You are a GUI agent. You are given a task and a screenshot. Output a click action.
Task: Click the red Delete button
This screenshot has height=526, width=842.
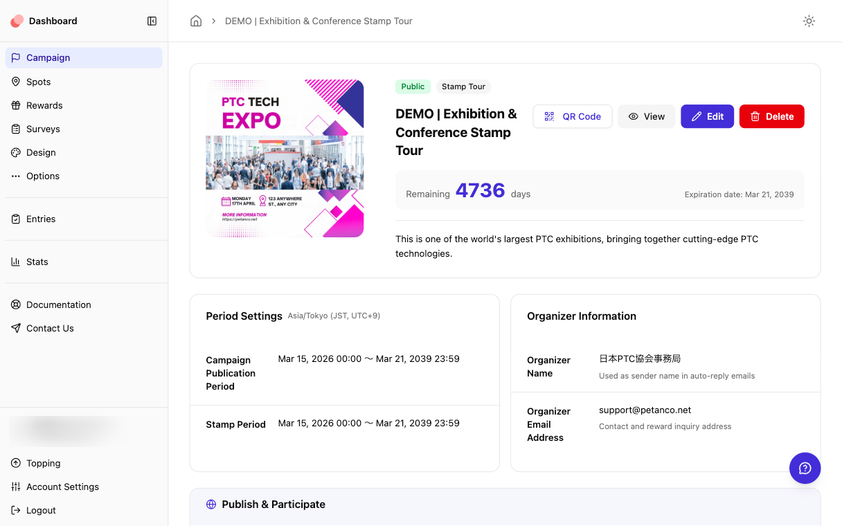click(771, 116)
